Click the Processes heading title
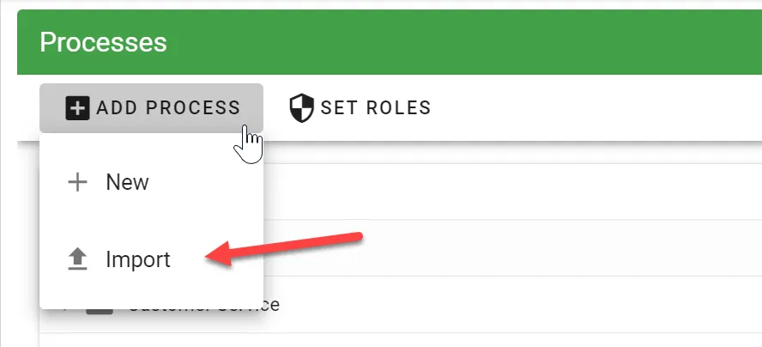The image size is (762, 347). 103,42
